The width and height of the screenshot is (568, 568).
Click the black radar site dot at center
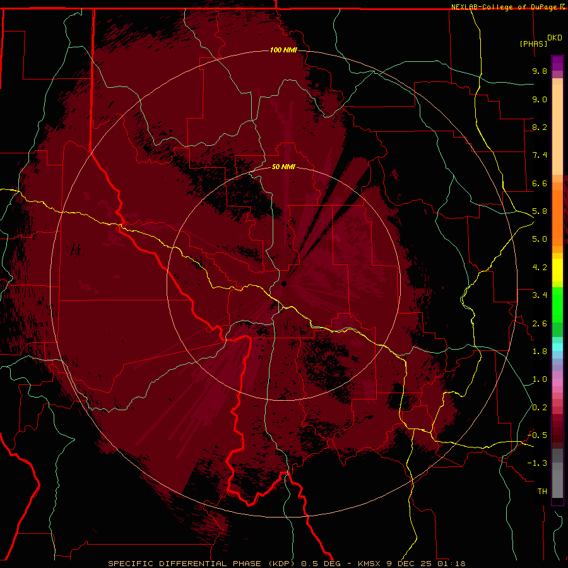pos(283,283)
